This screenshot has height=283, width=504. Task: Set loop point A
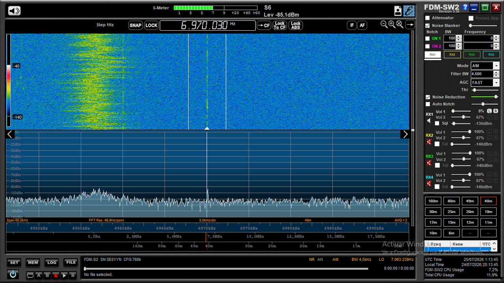pyautogui.click(x=39, y=276)
